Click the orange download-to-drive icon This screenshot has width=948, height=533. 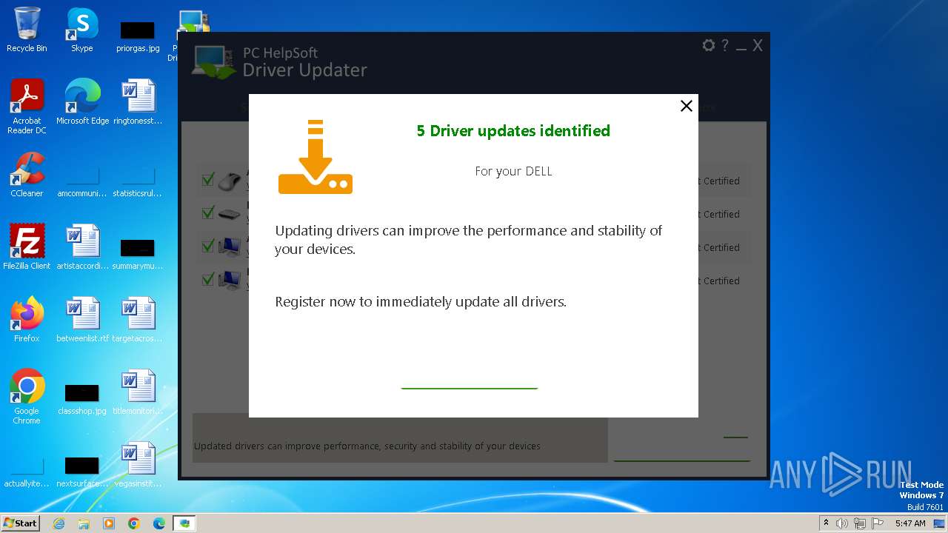[x=316, y=157]
